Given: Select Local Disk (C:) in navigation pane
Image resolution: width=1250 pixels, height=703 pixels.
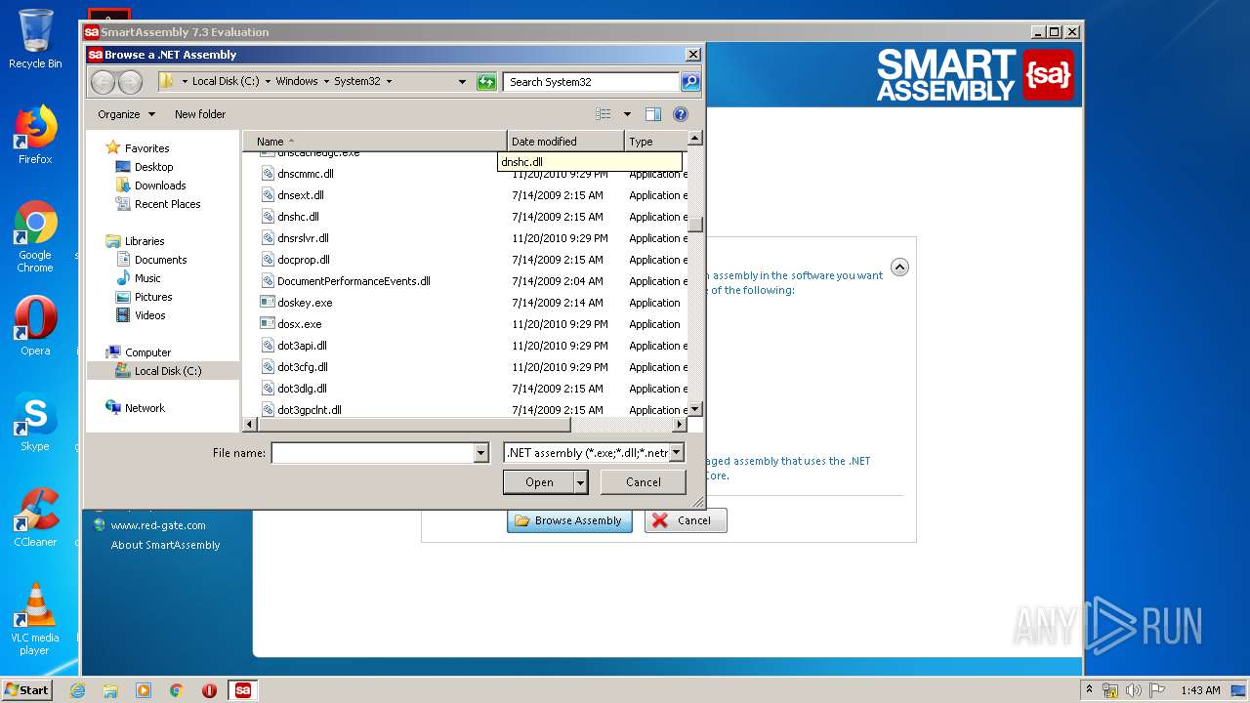Looking at the screenshot, I should point(163,371).
